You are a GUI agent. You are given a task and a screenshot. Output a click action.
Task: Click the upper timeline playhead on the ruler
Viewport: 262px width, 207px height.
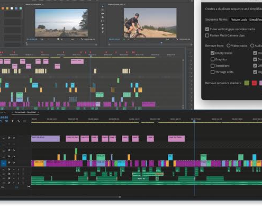click(x=91, y=56)
